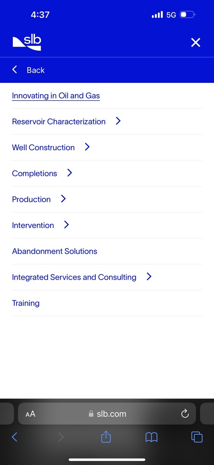Image resolution: width=214 pixels, height=465 pixels.
Task: Show open tabs overview icon
Action: tap(197, 437)
